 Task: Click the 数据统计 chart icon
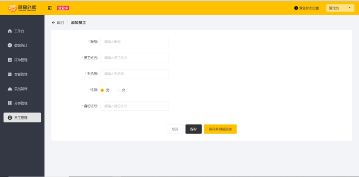10,45
